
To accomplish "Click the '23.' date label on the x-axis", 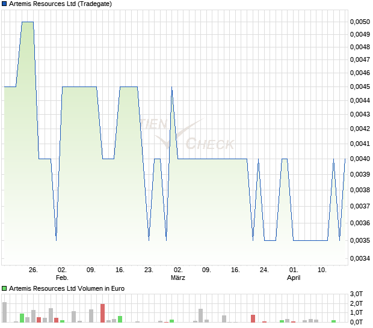I will click(x=149, y=270).
